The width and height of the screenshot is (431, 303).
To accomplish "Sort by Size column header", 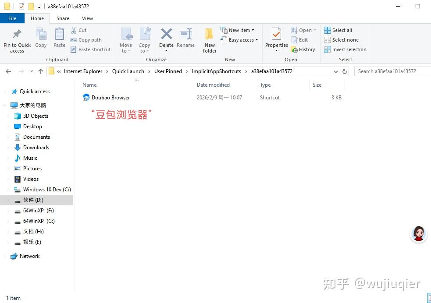I will click(327, 85).
